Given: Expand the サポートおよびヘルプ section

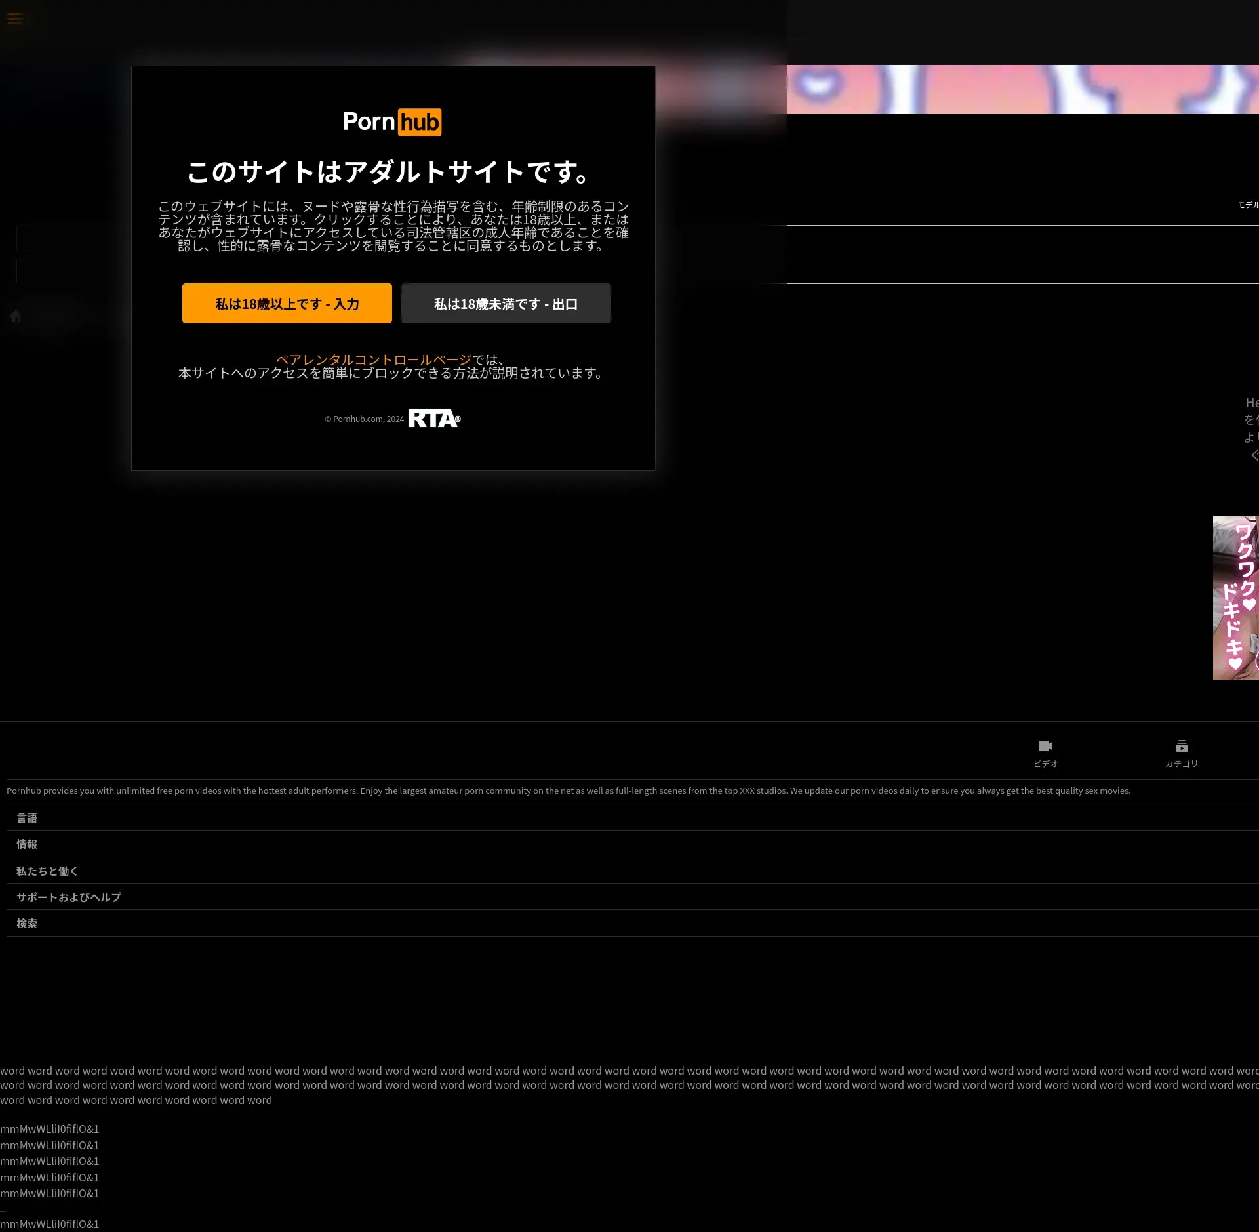Looking at the screenshot, I should [x=69, y=897].
